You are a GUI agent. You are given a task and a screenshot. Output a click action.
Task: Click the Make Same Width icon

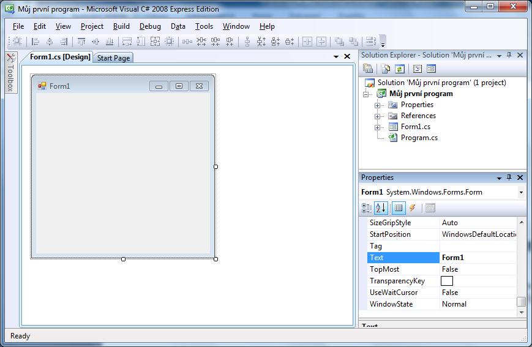tap(127, 42)
